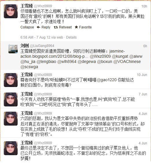Collapse the expanded top tweet
151x163 pixels.
pos(27,27)
